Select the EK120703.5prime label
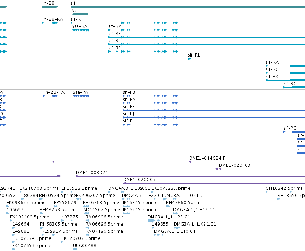The image size is (305, 251). click(81, 239)
